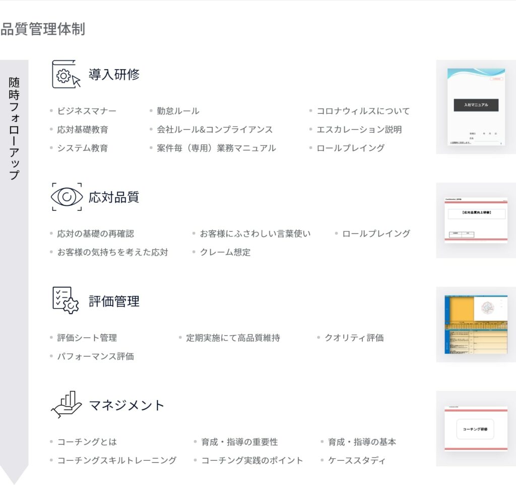Image resolution: width=516 pixels, height=485 pixels.
Task: Click the クレーム想定 list item
Action: tap(225, 252)
